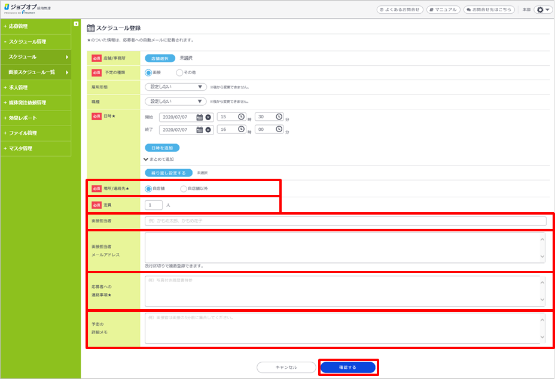Select the その他 schedule type radio button
This screenshot has height=379, width=555.
click(179, 73)
